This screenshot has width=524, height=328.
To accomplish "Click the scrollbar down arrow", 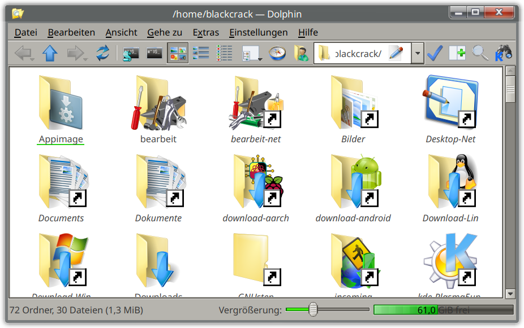I will (x=510, y=294).
